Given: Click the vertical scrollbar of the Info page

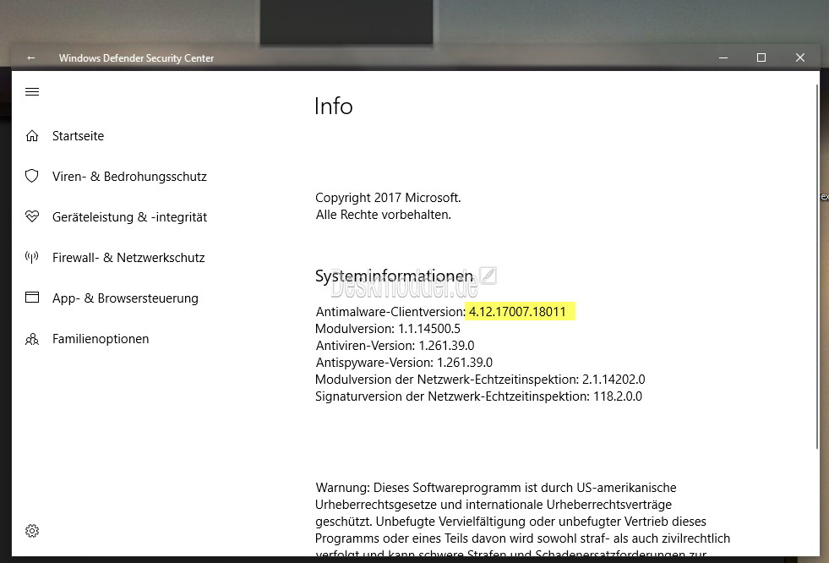Looking at the screenshot, I should tap(817, 265).
